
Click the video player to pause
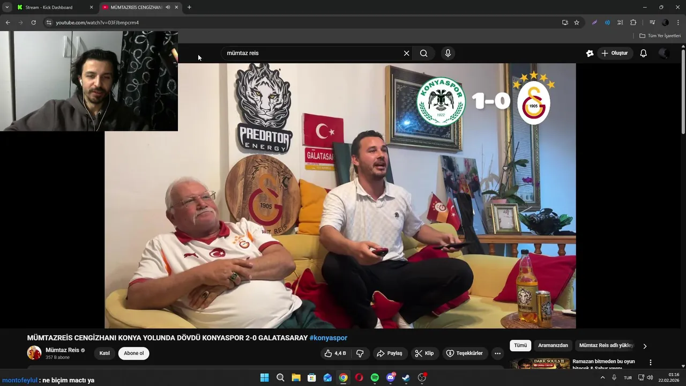click(x=340, y=196)
